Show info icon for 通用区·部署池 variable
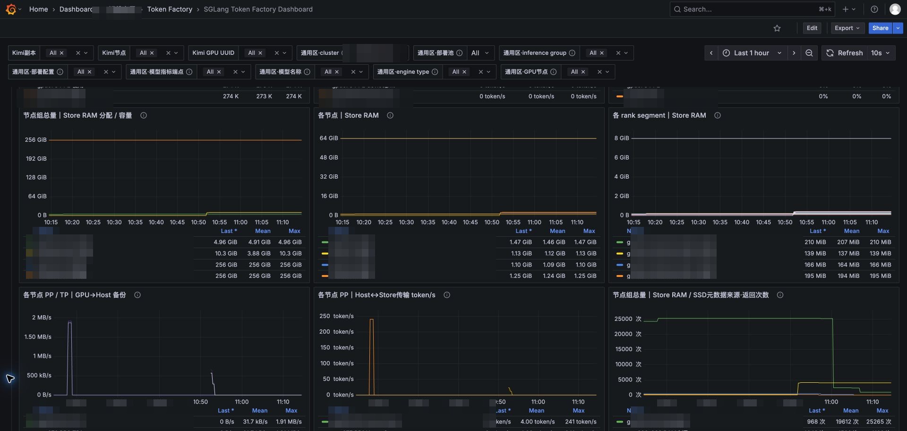Image resolution: width=907 pixels, height=431 pixels. point(459,53)
